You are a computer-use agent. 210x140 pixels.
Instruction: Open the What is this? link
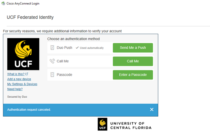pos(16,74)
